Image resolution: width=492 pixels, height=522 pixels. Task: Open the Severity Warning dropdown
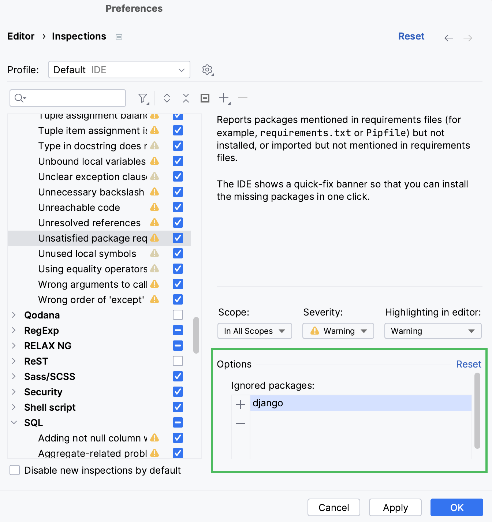(x=338, y=331)
